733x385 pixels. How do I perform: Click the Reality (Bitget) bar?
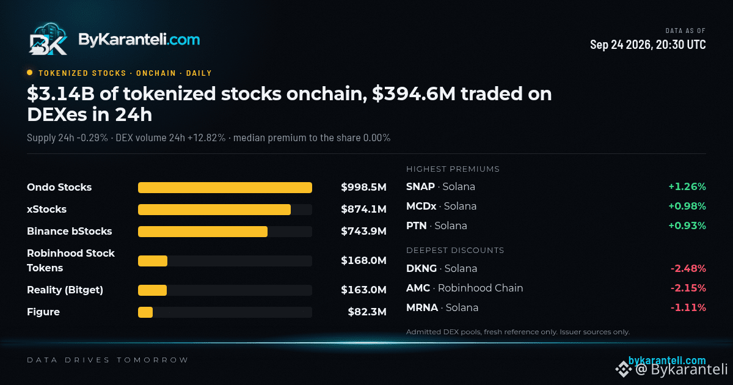pos(225,290)
